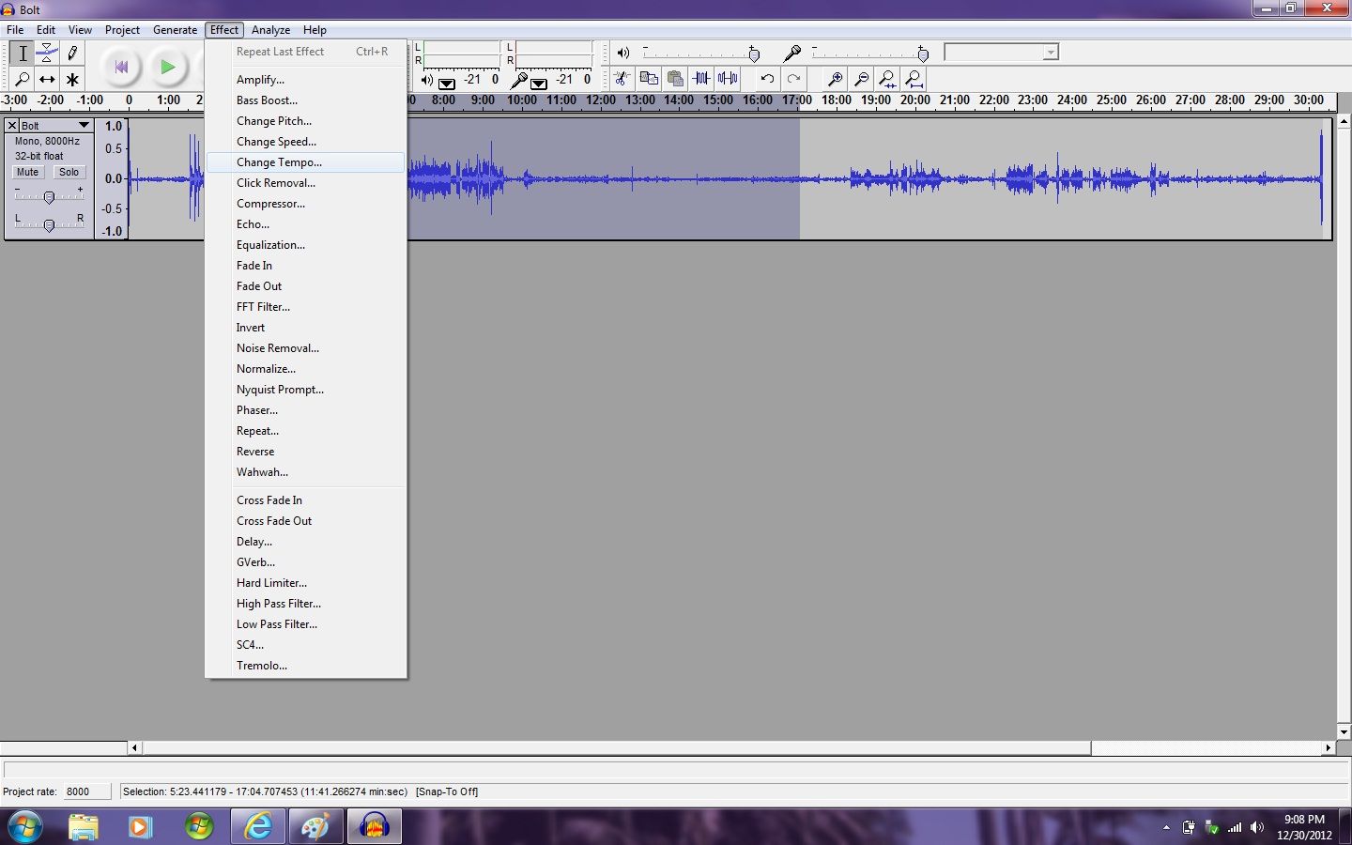Select the Selection tool
Screen dimensions: 1352x845
pyautogui.click(x=21, y=53)
